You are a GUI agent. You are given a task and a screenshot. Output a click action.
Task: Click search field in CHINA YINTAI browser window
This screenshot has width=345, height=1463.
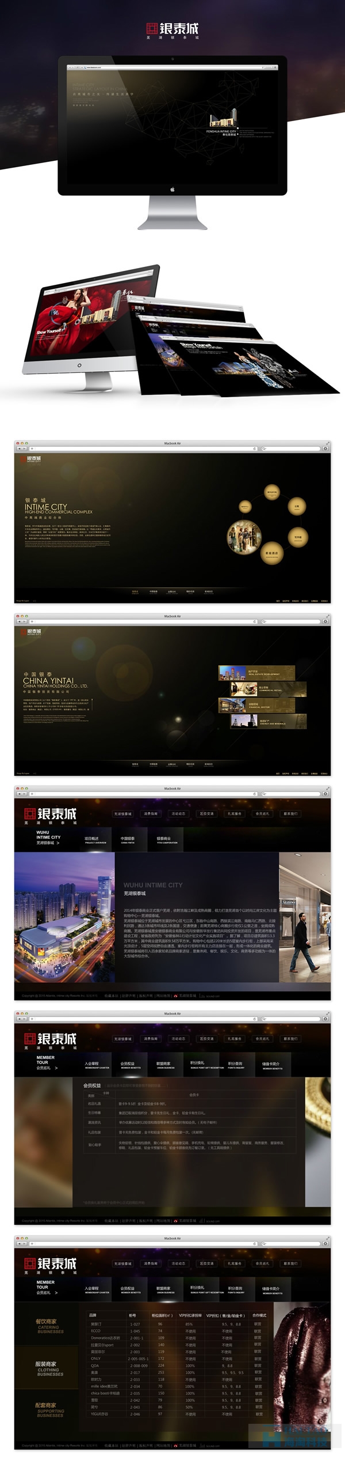[290, 621]
